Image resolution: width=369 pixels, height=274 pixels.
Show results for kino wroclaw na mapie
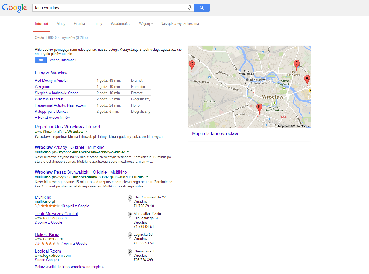pos(69,267)
